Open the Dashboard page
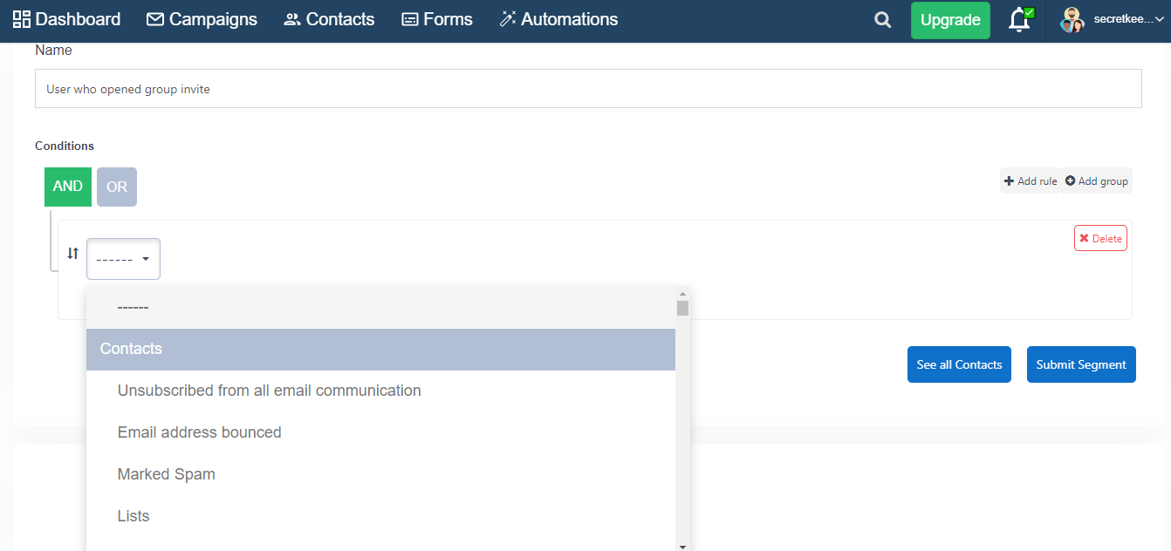The width and height of the screenshot is (1171, 551). tap(67, 19)
